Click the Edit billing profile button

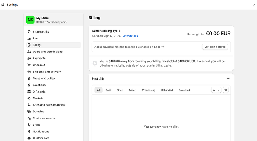(215, 47)
